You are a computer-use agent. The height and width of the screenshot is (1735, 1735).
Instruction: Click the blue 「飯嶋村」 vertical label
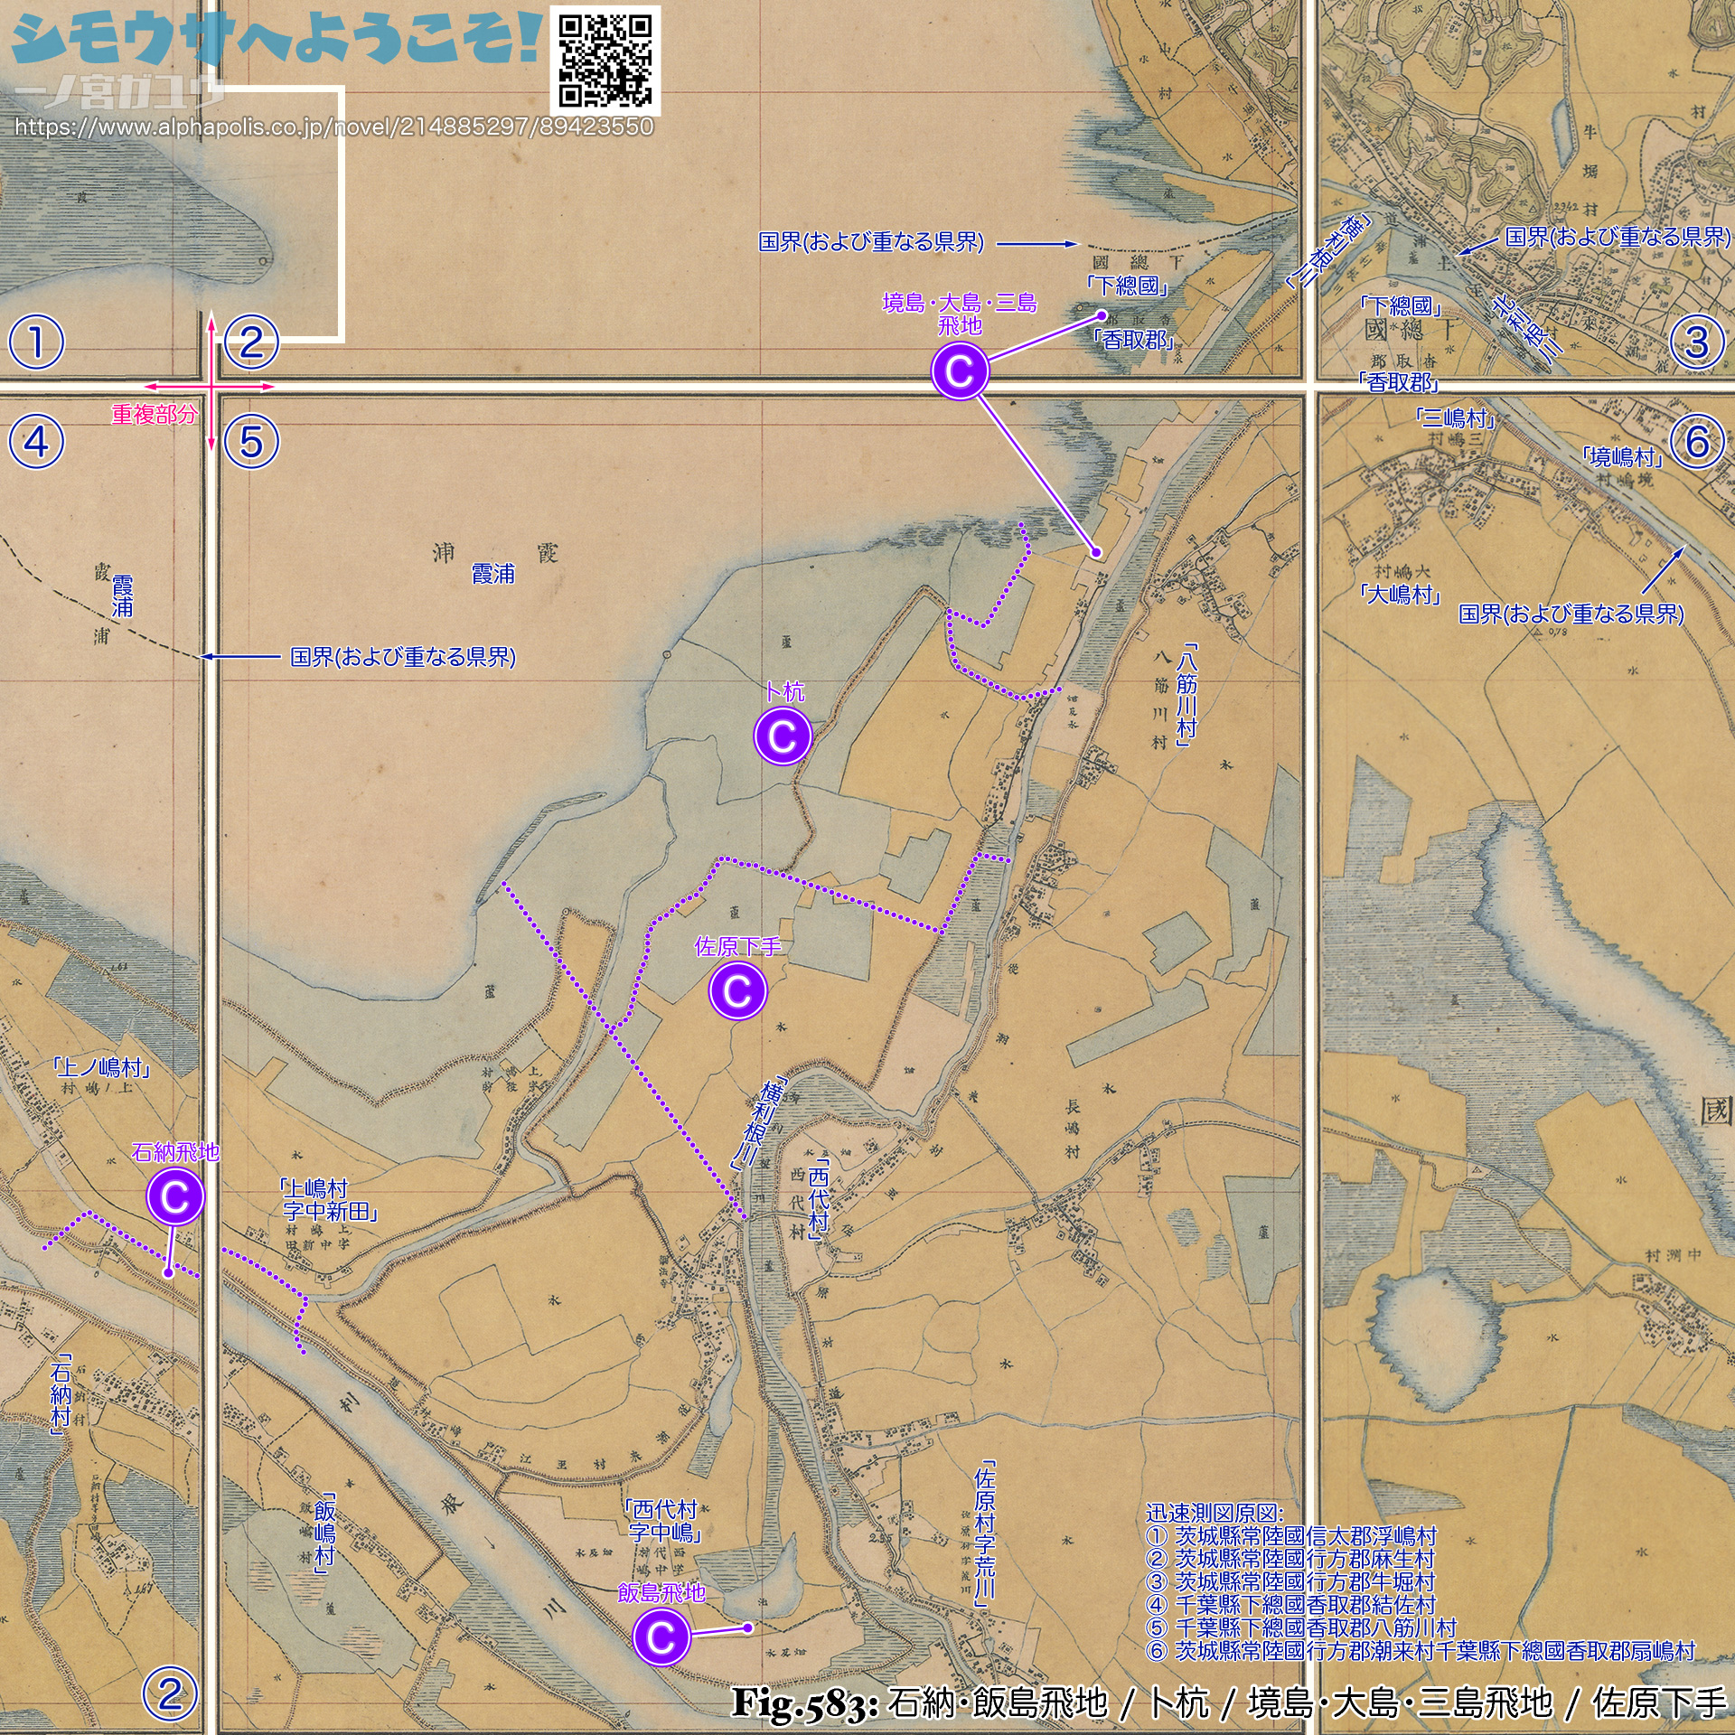pyautogui.click(x=324, y=1535)
